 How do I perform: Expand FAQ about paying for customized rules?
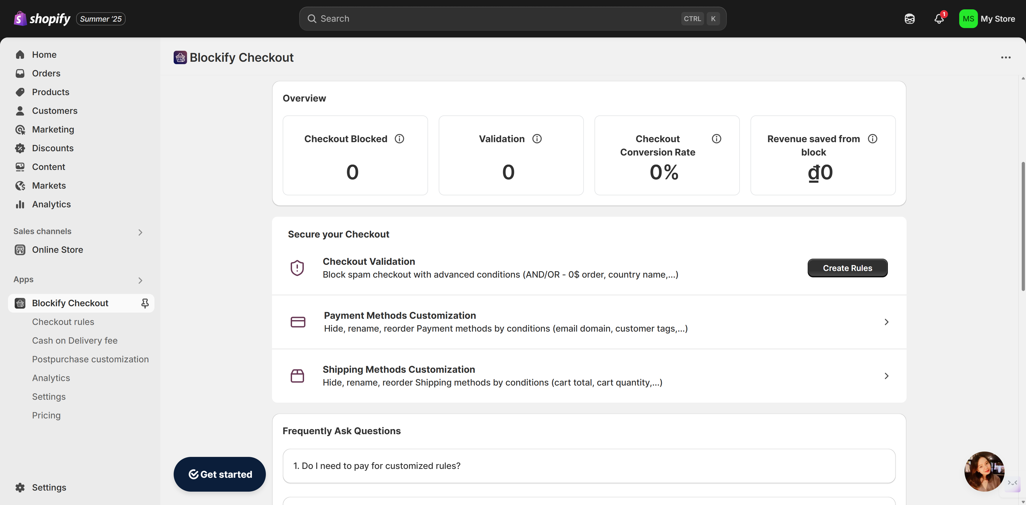pos(589,466)
